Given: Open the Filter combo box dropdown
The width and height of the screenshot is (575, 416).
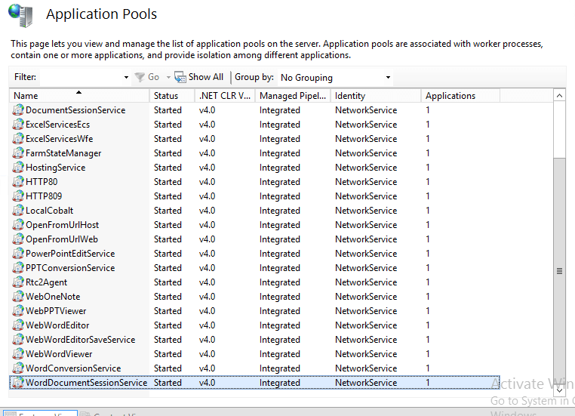Looking at the screenshot, I should click(x=126, y=78).
